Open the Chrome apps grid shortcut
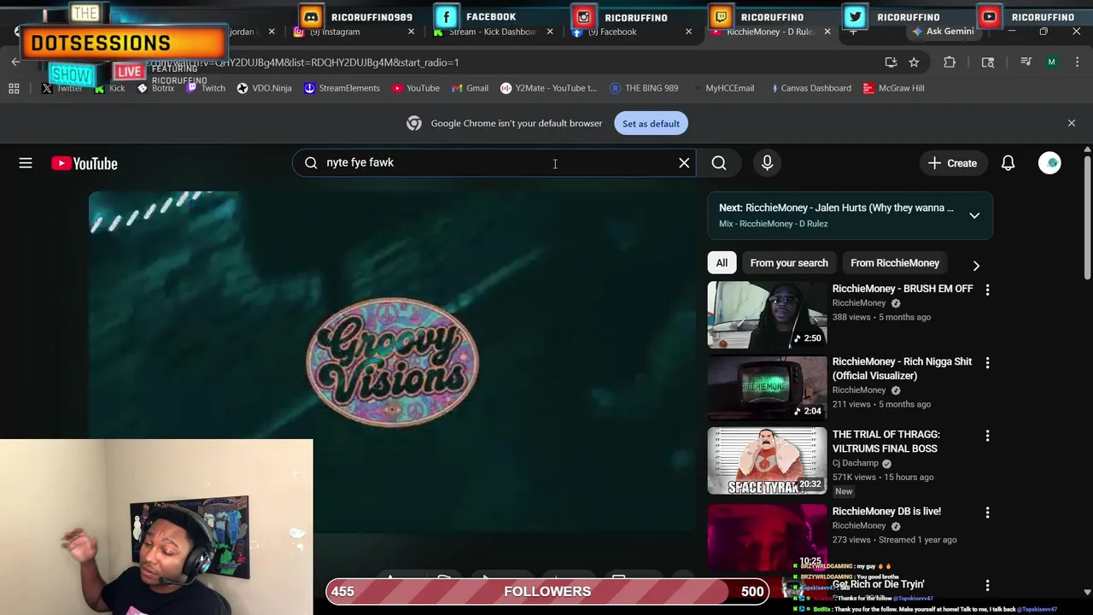1093x615 pixels. [x=14, y=88]
